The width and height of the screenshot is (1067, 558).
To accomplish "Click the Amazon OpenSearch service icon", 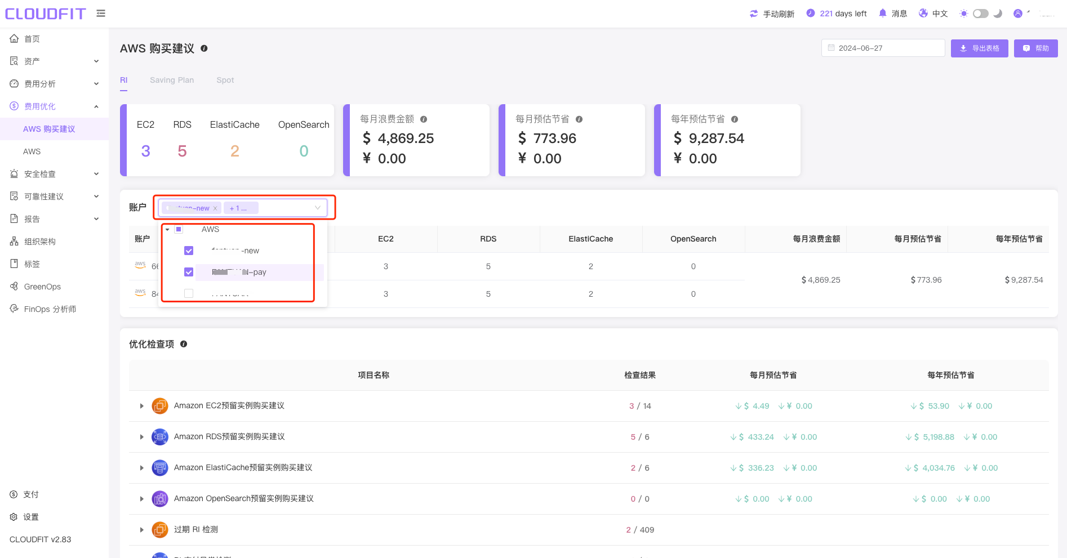I will pyautogui.click(x=160, y=498).
